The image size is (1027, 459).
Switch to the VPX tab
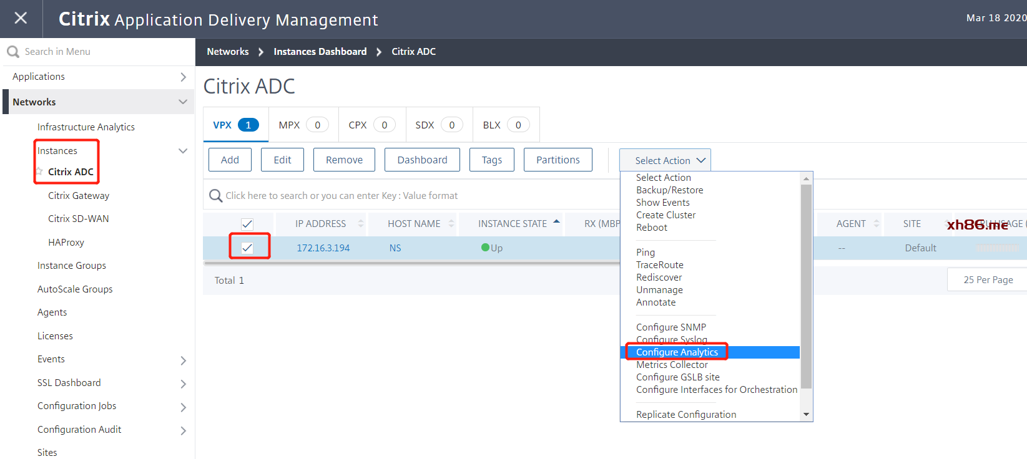[x=236, y=125]
